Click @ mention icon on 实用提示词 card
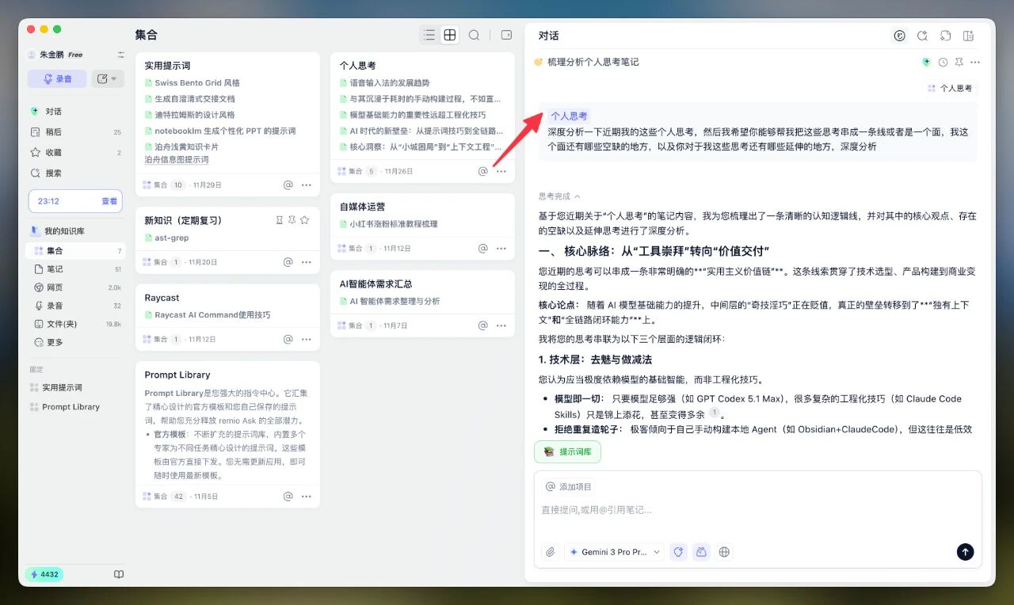Viewport: 1014px width, 605px height. 288,185
